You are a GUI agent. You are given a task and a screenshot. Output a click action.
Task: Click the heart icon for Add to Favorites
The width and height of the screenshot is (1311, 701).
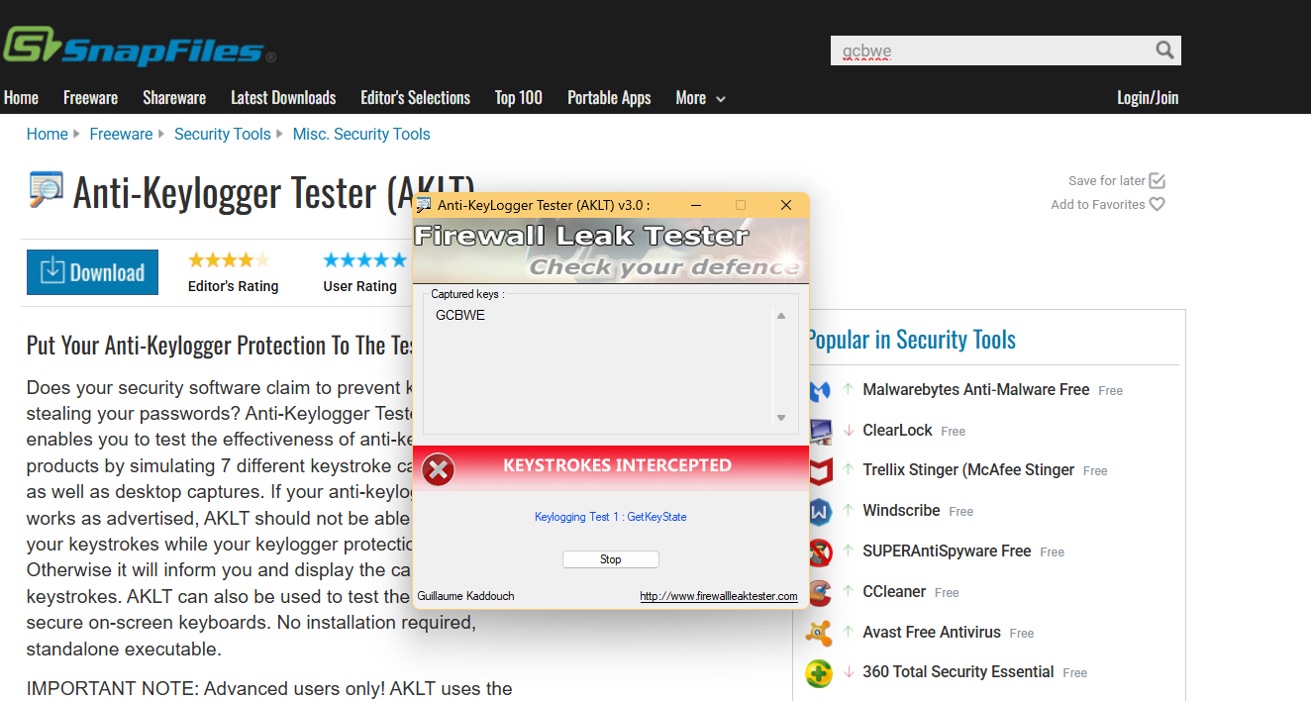click(1158, 204)
